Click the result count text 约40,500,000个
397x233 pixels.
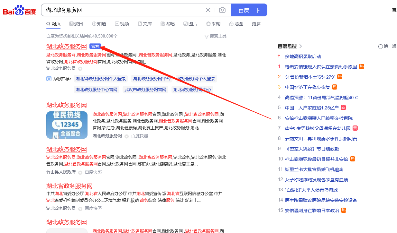coord(103,36)
